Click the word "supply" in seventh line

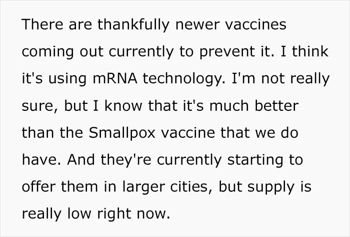(271, 188)
